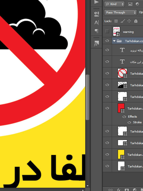Lock image pixels brush icon
Screen dimensions: 143x191
tap(123, 21)
